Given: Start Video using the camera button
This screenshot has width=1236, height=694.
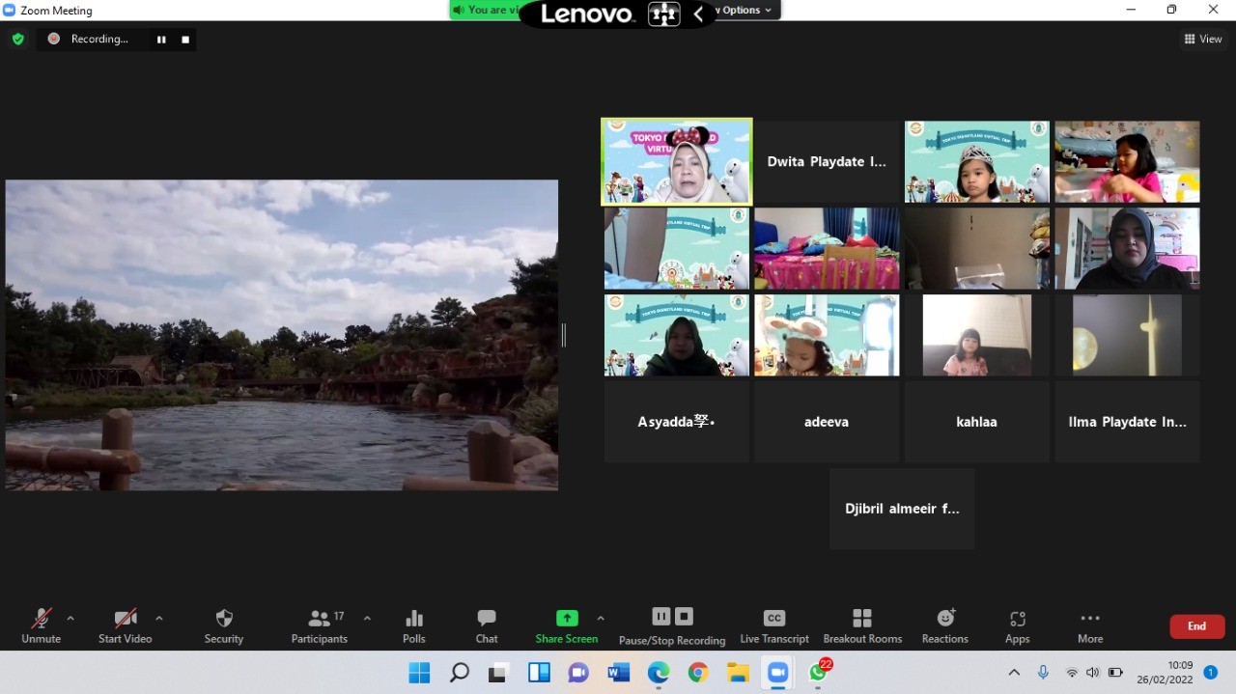Looking at the screenshot, I should (126, 625).
